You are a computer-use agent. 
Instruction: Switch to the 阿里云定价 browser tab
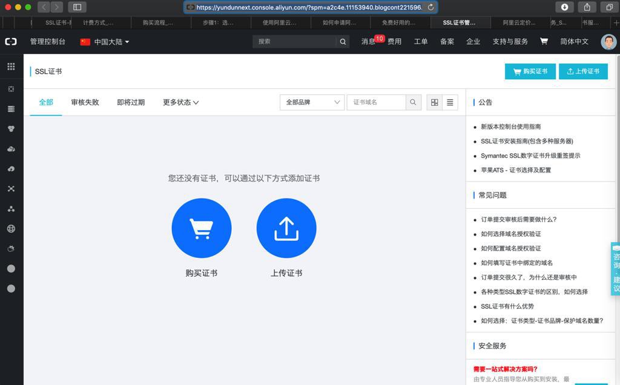point(520,22)
